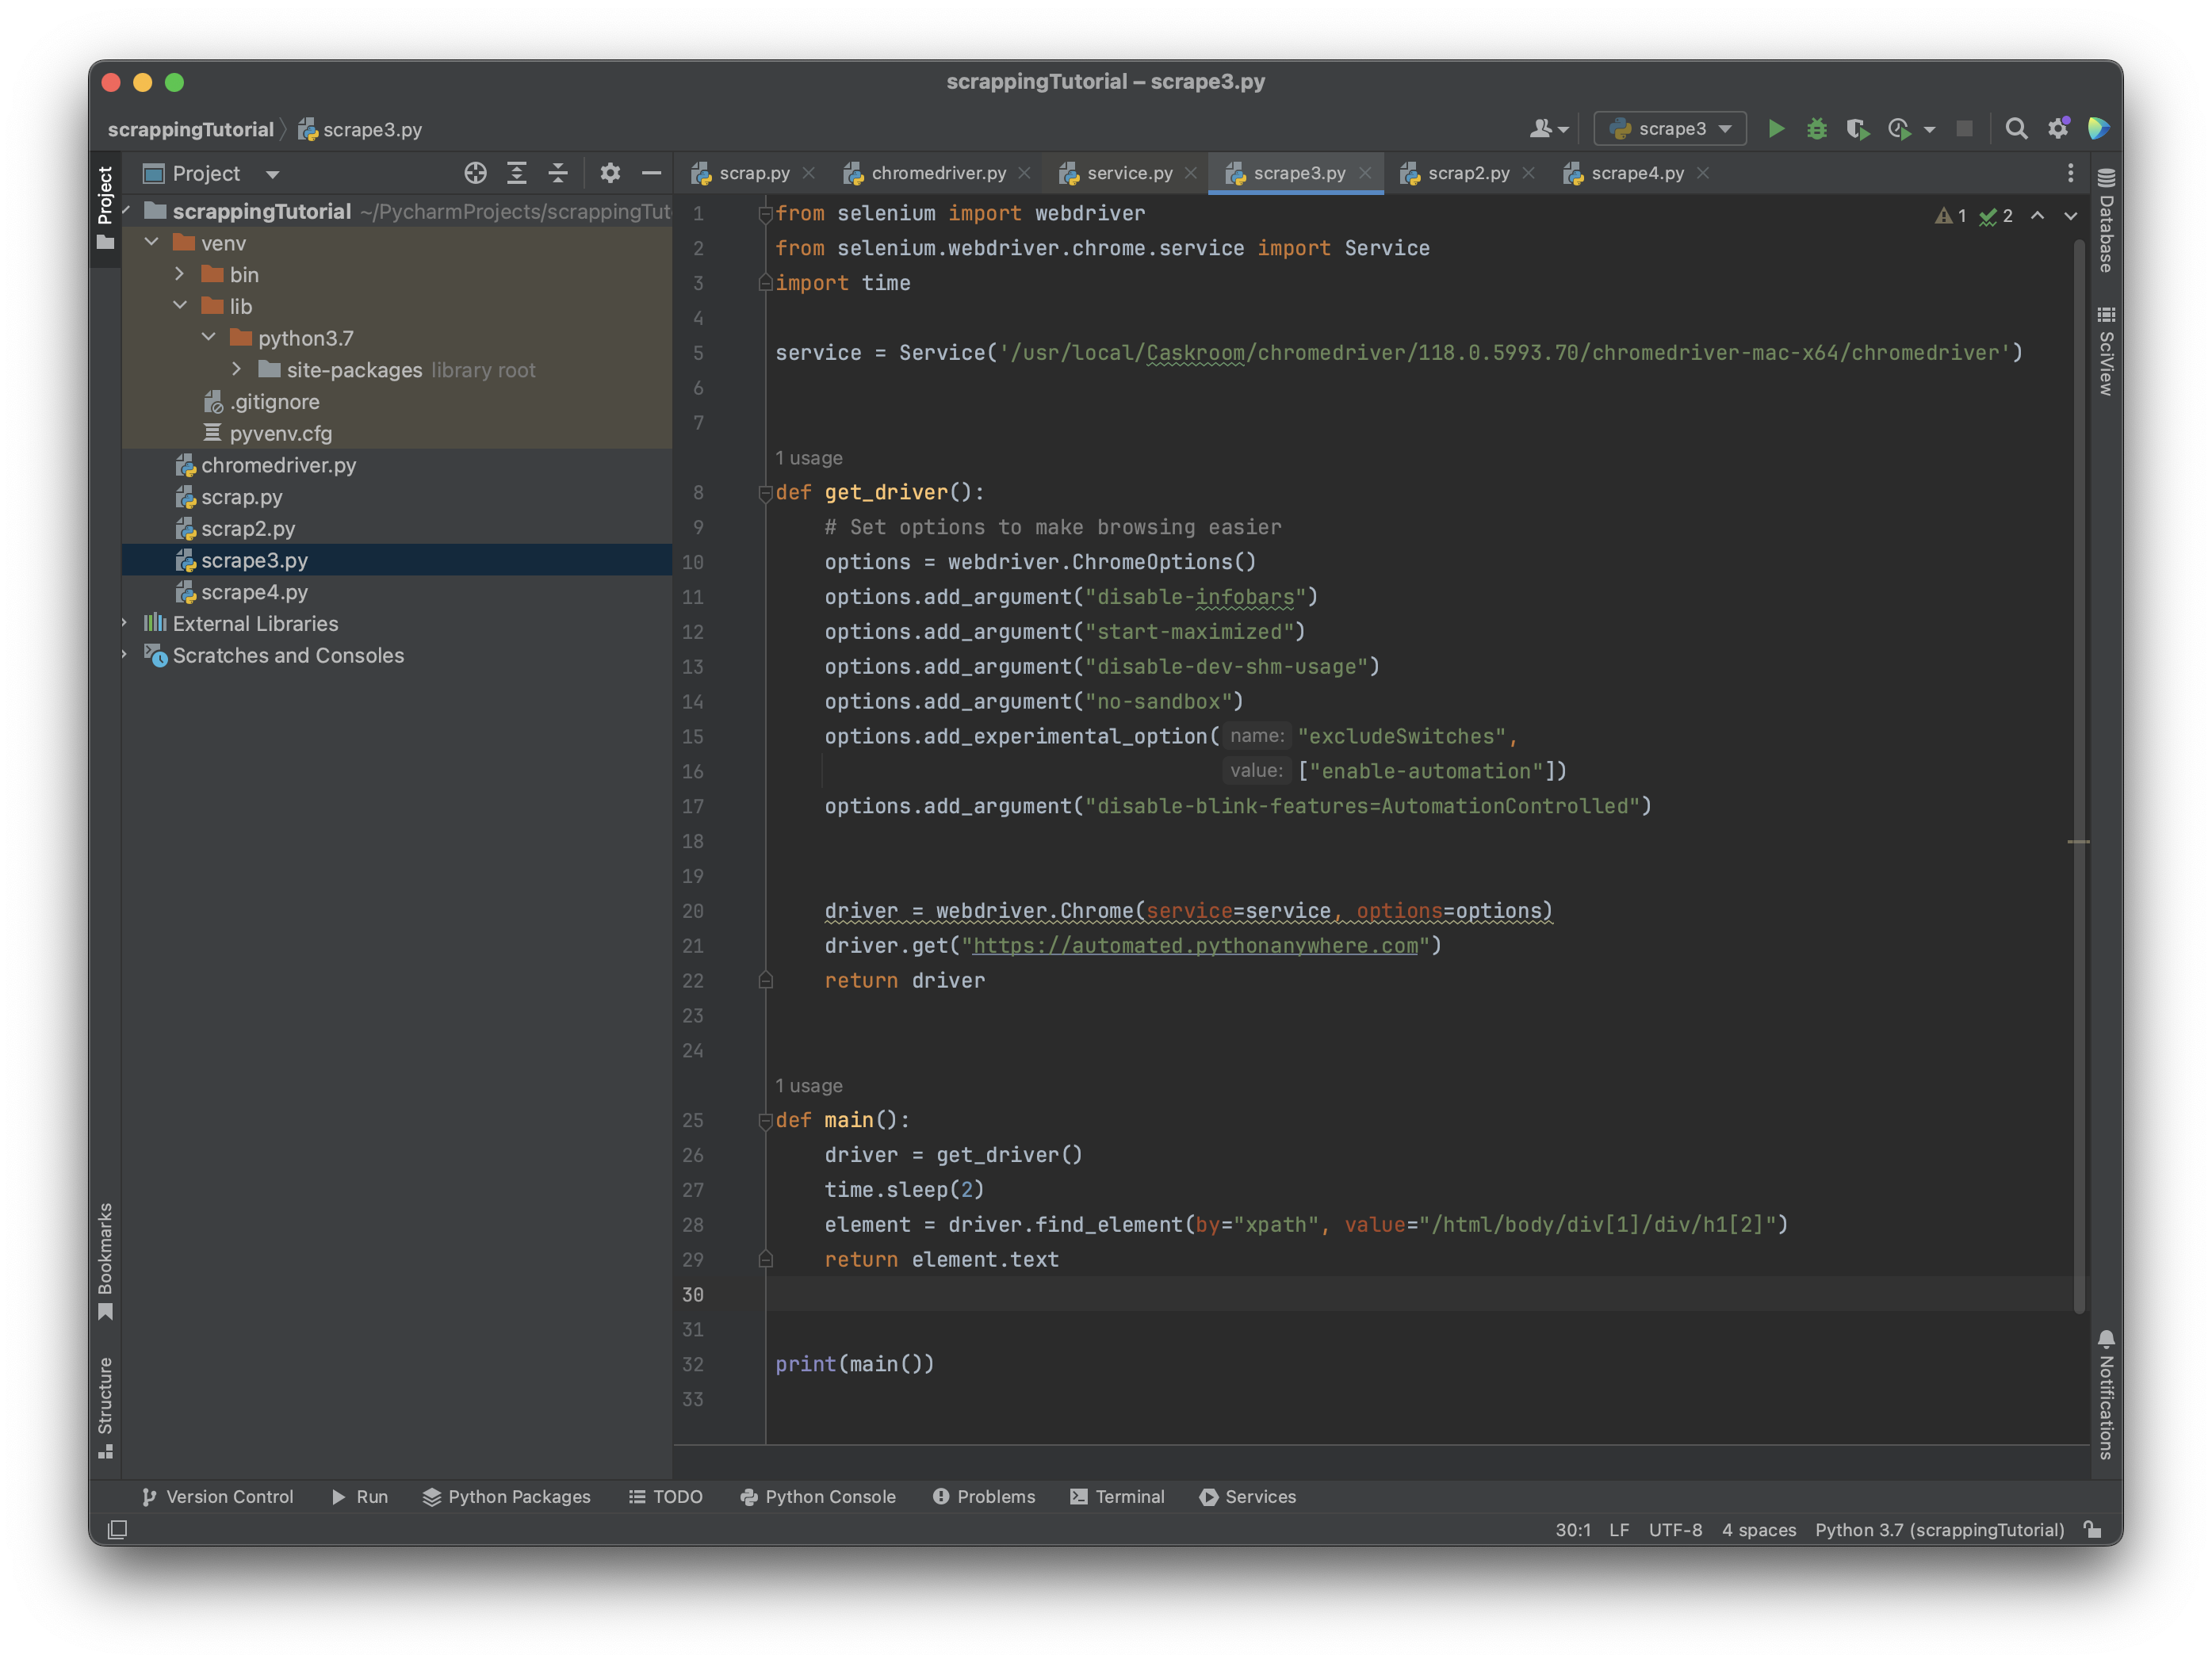2212x1663 pixels.
Task: Expand the site-packages folder
Action: (x=237, y=369)
